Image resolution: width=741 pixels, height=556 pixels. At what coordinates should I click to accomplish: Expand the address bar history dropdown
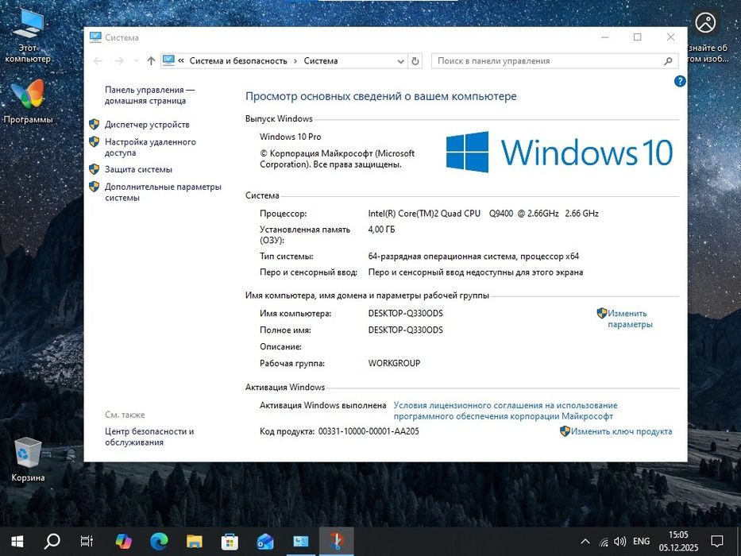click(400, 61)
